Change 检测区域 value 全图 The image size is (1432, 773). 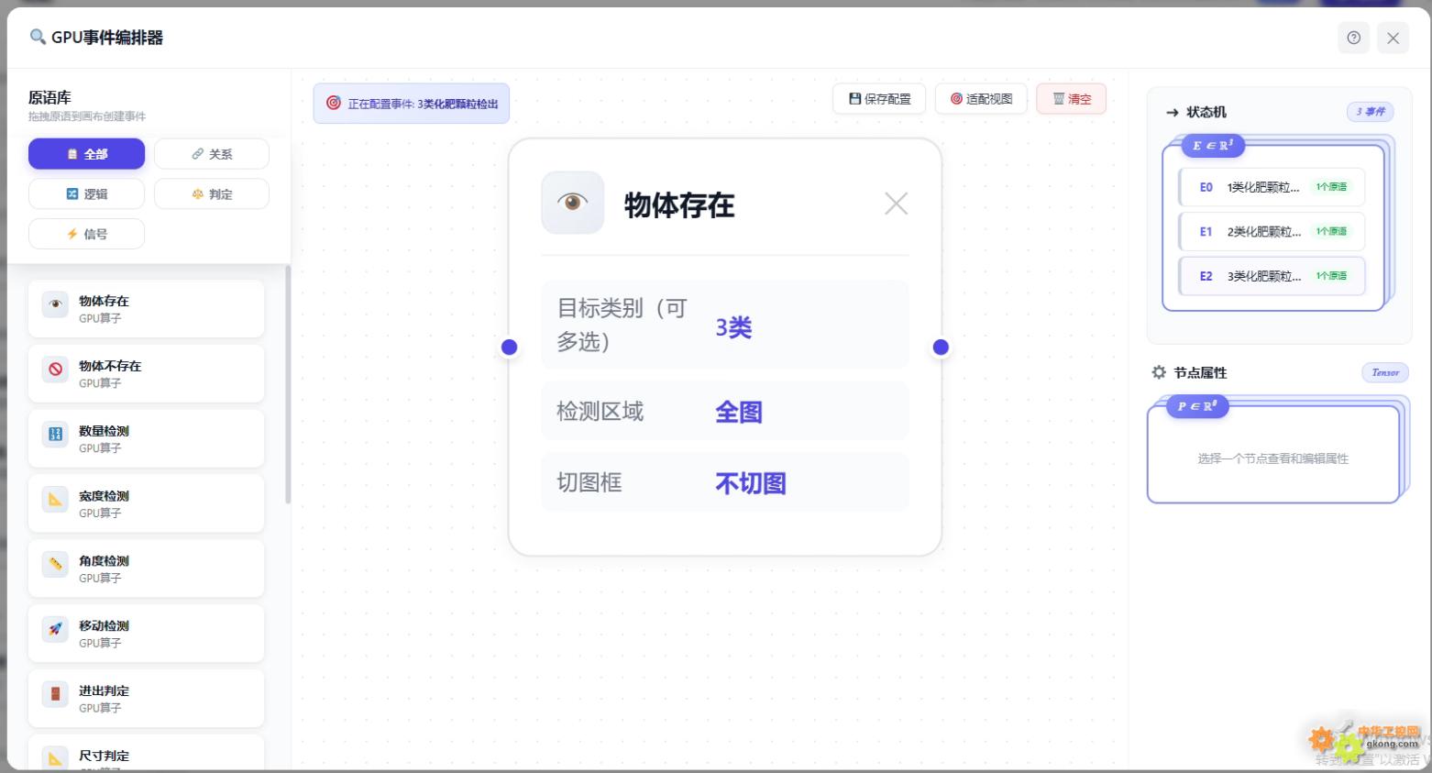coord(739,412)
